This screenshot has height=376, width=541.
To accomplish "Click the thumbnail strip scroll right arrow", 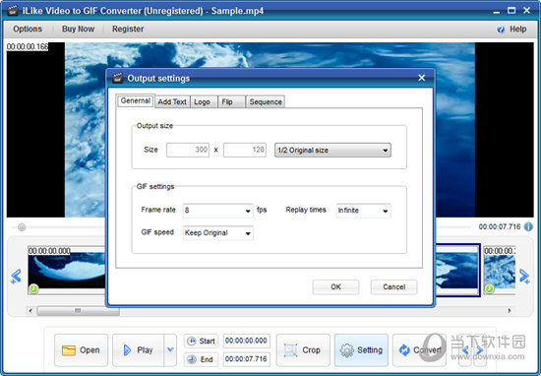I will click(510, 311).
